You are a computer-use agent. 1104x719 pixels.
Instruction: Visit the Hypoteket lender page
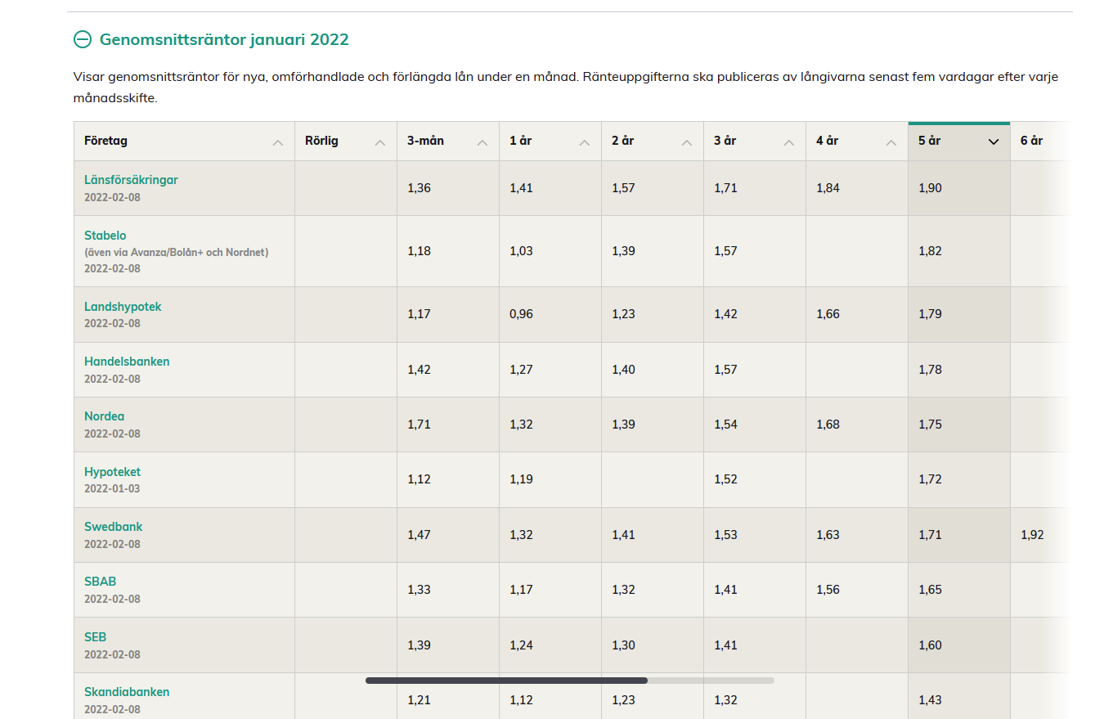coord(112,472)
